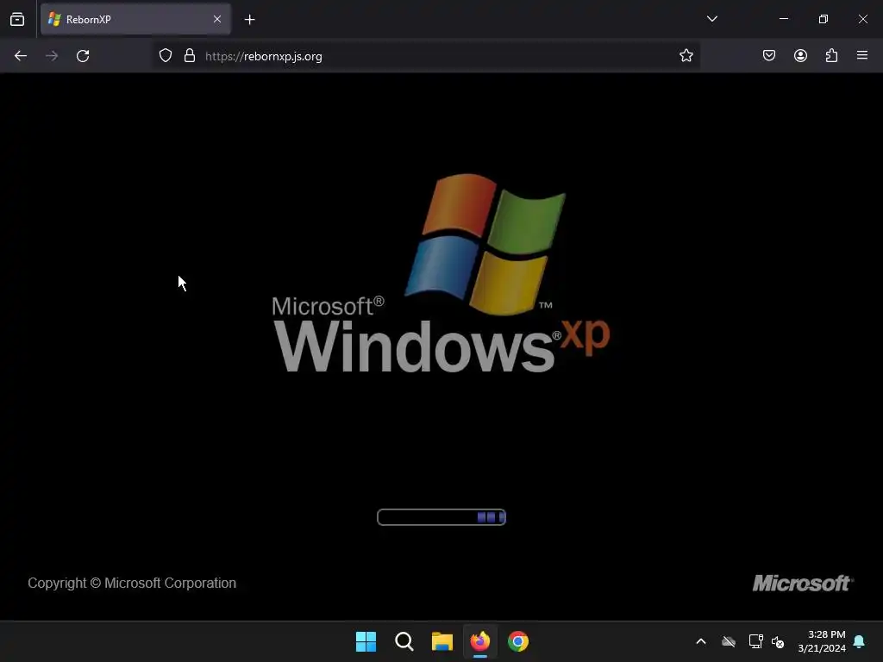883x662 pixels.
Task: Open Windows Search from taskbar
Action: click(x=404, y=641)
